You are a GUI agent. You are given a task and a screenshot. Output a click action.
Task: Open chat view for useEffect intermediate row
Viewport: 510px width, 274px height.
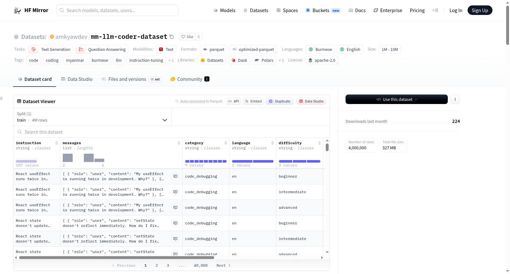click(175, 192)
